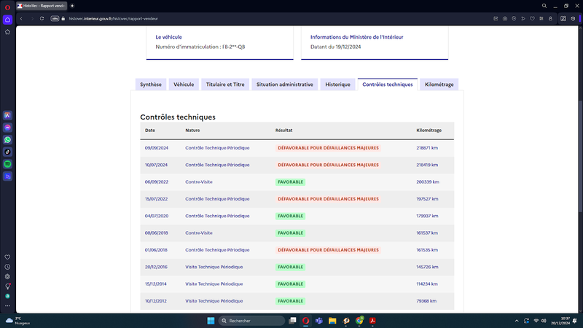Go back to the previous page
The height and width of the screenshot is (328, 583).
pos(22,19)
